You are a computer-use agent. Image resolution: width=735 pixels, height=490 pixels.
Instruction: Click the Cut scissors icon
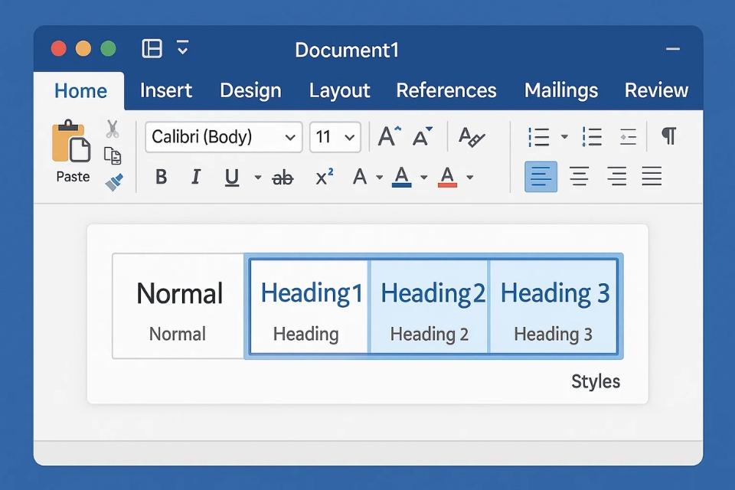pos(113,129)
